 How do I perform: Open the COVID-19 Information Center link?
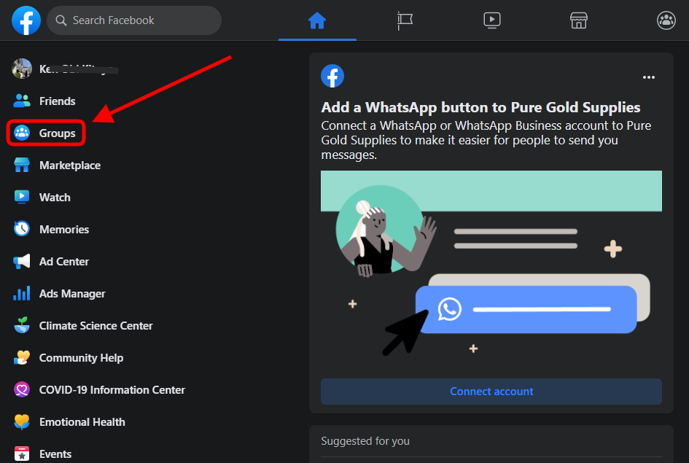[112, 389]
